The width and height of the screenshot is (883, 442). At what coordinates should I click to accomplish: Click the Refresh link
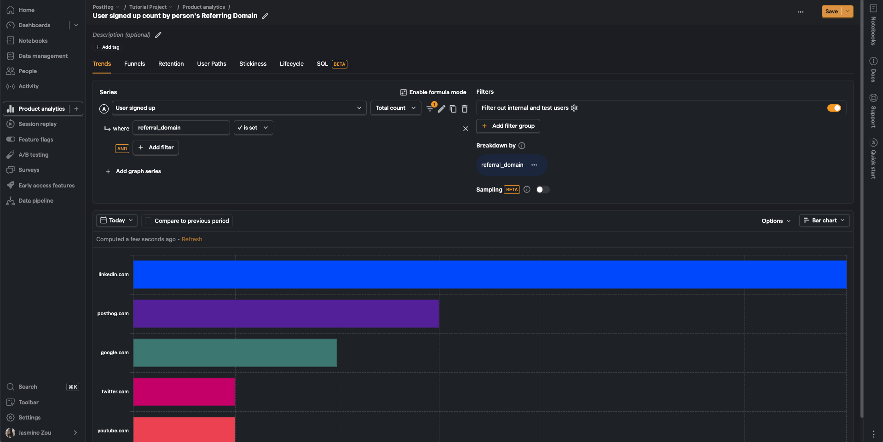point(192,239)
